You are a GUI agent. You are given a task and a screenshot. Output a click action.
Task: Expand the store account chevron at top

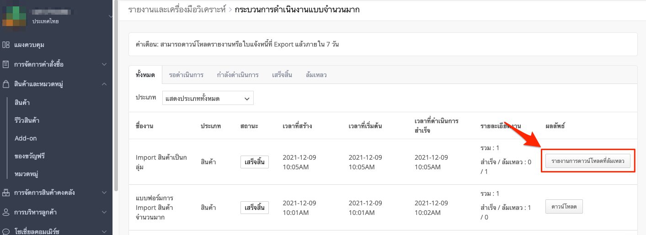(110, 17)
